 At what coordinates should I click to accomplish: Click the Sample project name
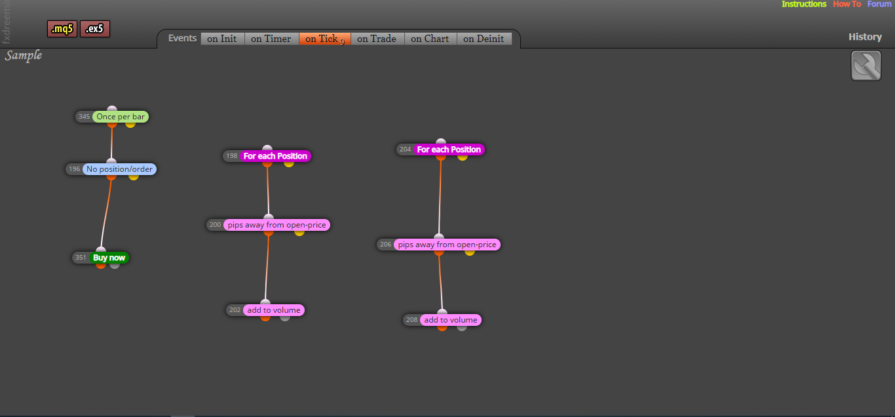[x=24, y=55]
